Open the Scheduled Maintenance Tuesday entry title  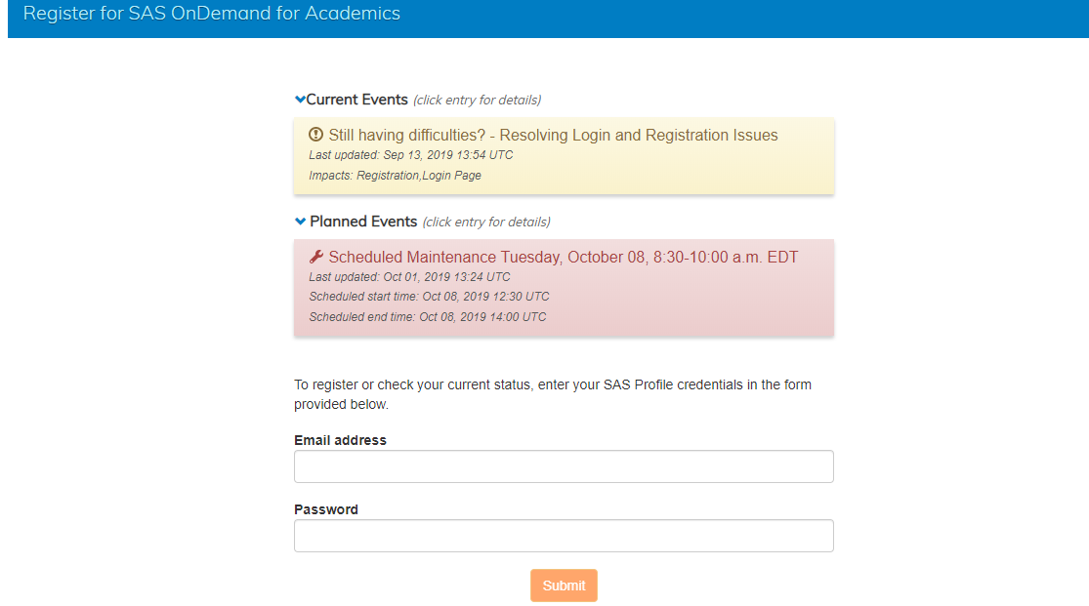[564, 258]
